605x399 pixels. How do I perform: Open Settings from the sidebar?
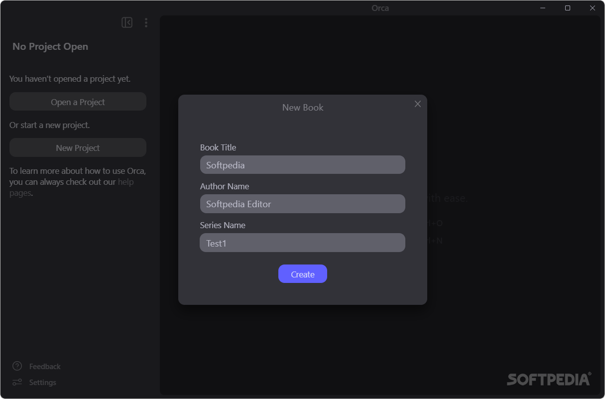tap(42, 383)
